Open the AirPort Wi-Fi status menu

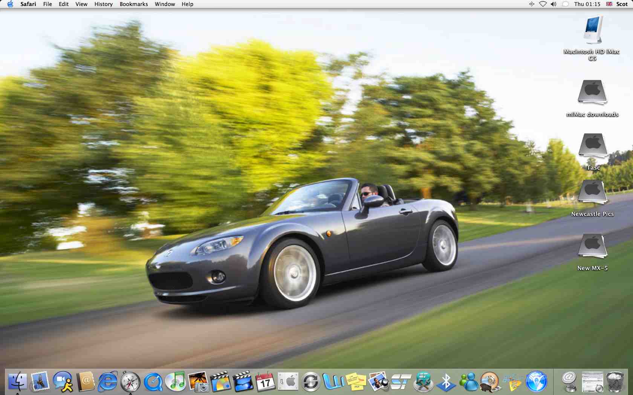tap(543, 4)
